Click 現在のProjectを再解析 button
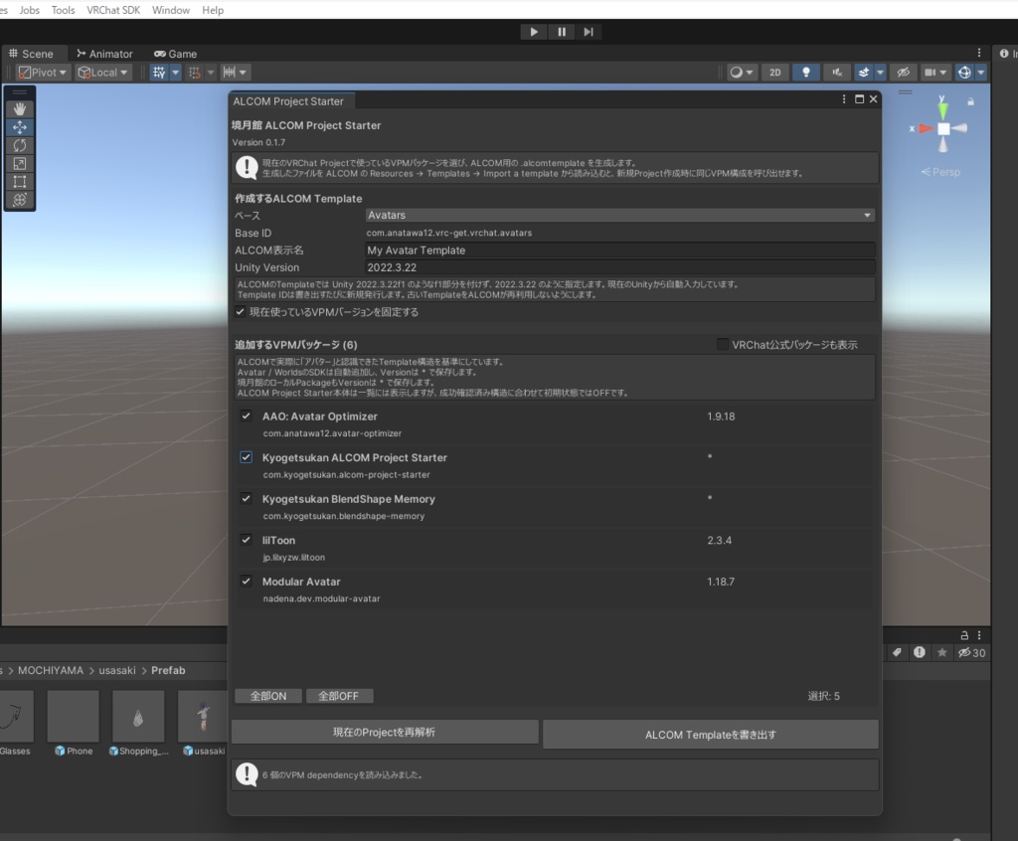The width and height of the screenshot is (1018, 841). point(385,732)
